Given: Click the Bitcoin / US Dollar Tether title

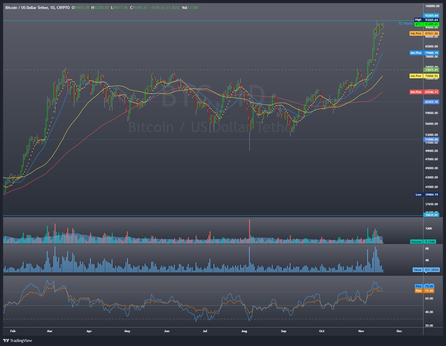Looking at the screenshot, I should pos(27,7).
